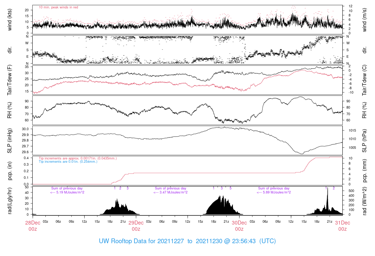
Task: Click the '28Dec' date label
Action: [x=33, y=223]
